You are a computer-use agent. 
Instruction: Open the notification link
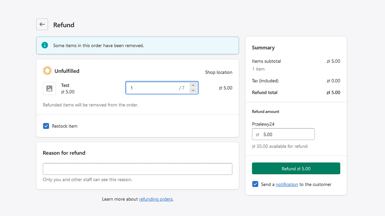click(x=287, y=184)
